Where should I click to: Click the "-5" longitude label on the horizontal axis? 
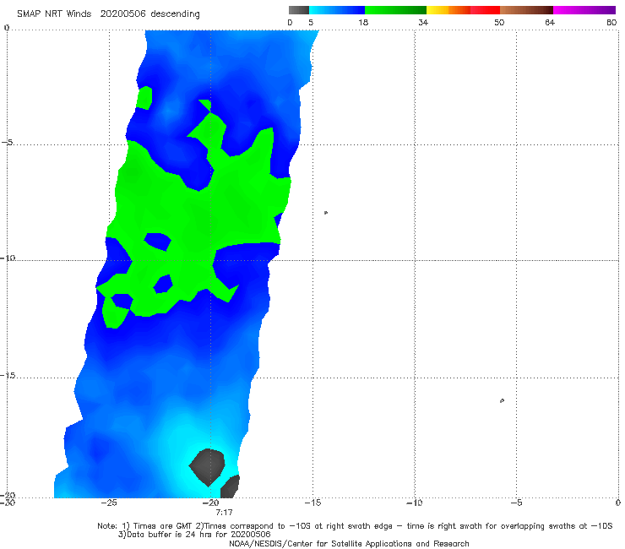[x=516, y=503]
